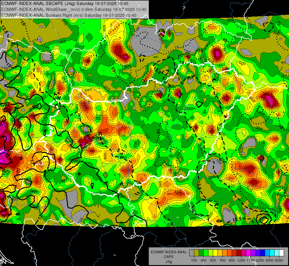This screenshot has width=289, height=266.
Task: Click the legend tick value 5000
Action: [x=279, y=260]
